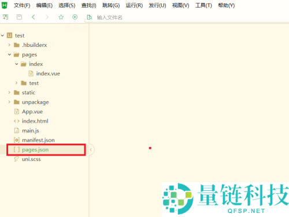The width and height of the screenshot is (289, 217).
Task: Open the 选择(S) menu
Action: [67, 5]
